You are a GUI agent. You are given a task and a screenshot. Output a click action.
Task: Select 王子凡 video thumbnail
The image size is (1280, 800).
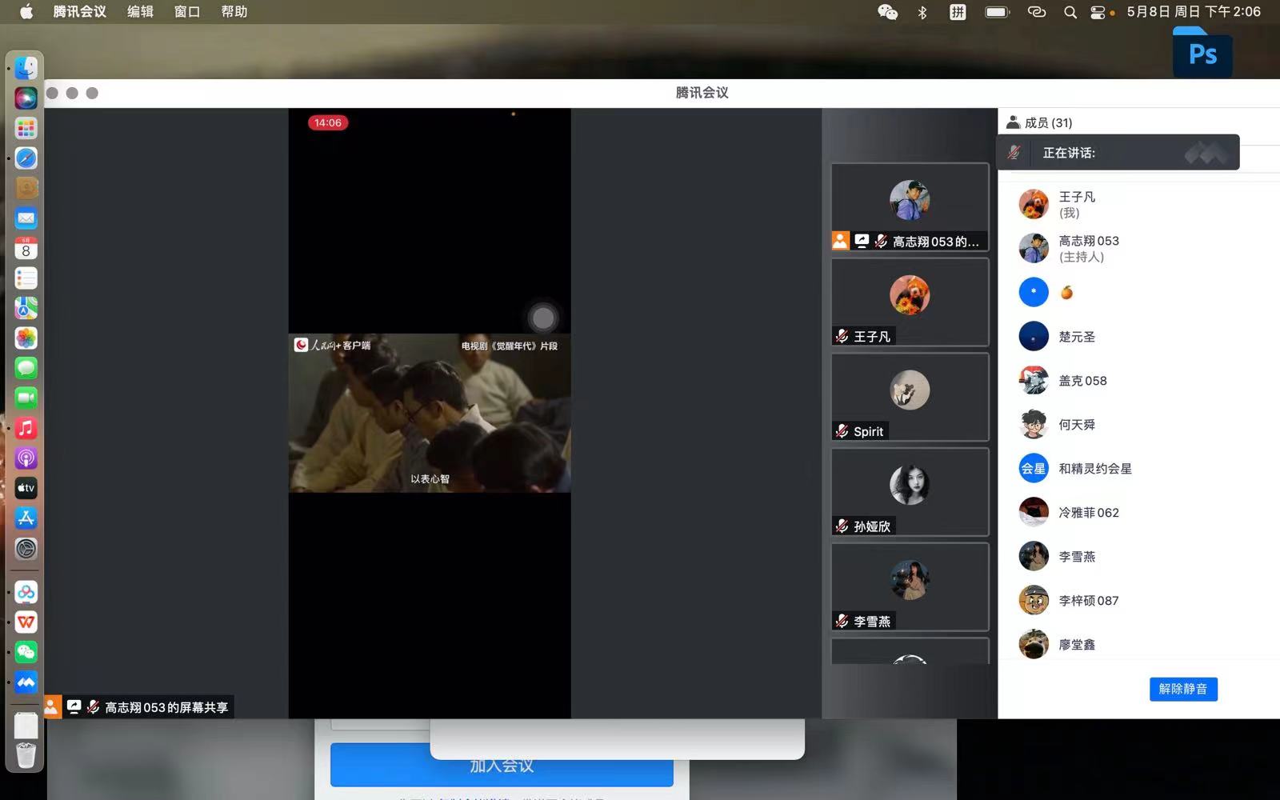coord(910,302)
